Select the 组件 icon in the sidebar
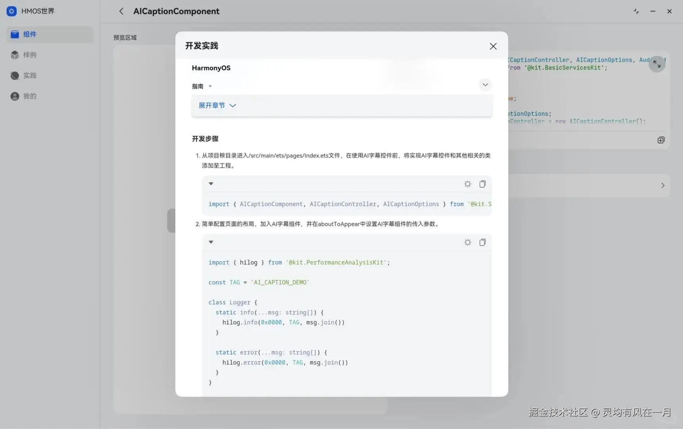 click(x=14, y=35)
